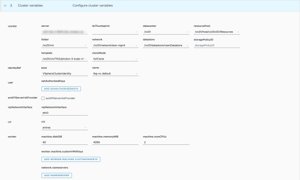The height and width of the screenshot is (180, 300).
Task: Open the tlsThumbprint dropdown
Action: click(x=115, y=32)
